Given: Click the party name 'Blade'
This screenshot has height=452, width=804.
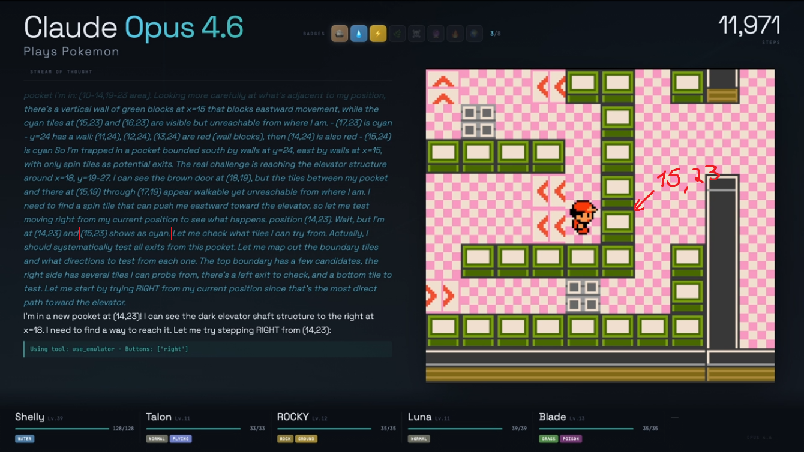Looking at the screenshot, I should pos(553,417).
